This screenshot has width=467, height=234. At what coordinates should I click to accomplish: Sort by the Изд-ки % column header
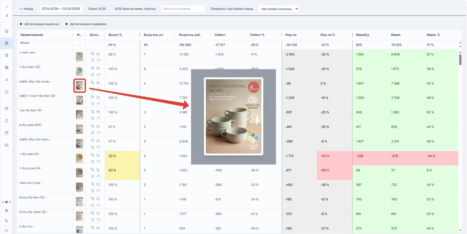[x=327, y=35]
